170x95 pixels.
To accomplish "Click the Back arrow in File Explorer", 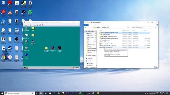I will (x=85, y=27).
